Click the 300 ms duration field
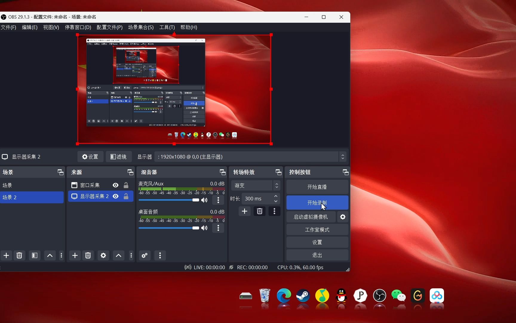 pyautogui.click(x=257, y=199)
